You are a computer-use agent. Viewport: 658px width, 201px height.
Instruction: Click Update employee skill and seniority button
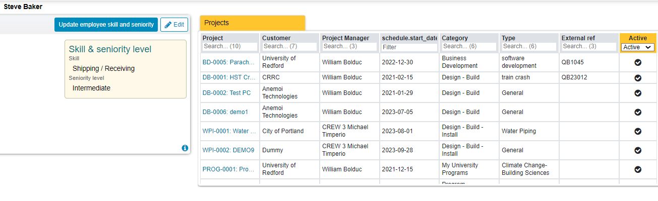[106, 25]
